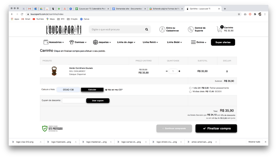The width and height of the screenshot is (277, 158).
Task: Click the red target extension icon
Action: [x=250, y=14]
